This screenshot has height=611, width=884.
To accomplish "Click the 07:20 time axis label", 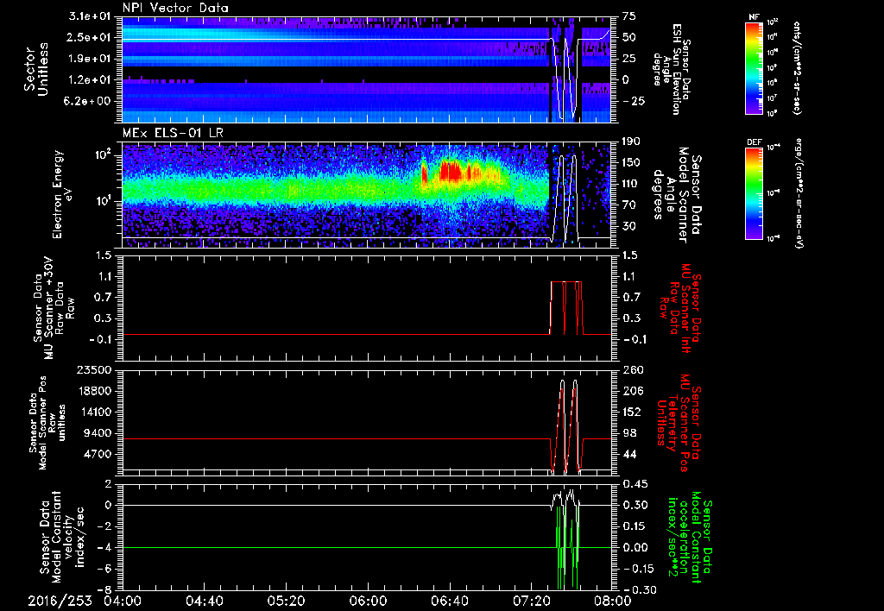I will (532, 601).
